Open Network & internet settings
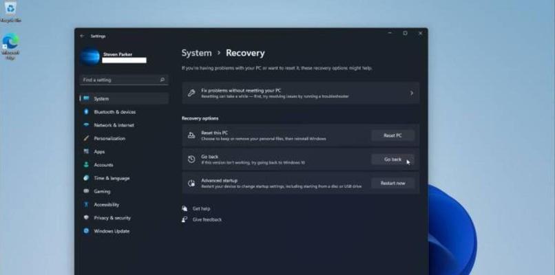 [x=124, y=125]
